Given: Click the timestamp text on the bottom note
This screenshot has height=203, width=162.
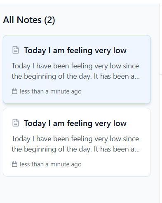Looking at the screenshot, I should (x=51, y=164).
